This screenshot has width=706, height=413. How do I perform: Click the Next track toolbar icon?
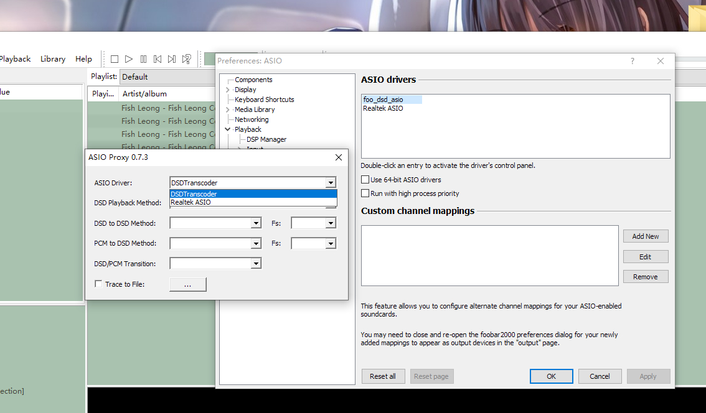pos(172,59)
